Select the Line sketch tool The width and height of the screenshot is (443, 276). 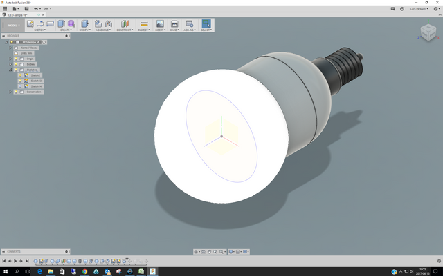coord(40,23)
